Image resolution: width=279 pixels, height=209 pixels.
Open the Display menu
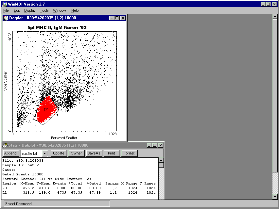[30, 10]
